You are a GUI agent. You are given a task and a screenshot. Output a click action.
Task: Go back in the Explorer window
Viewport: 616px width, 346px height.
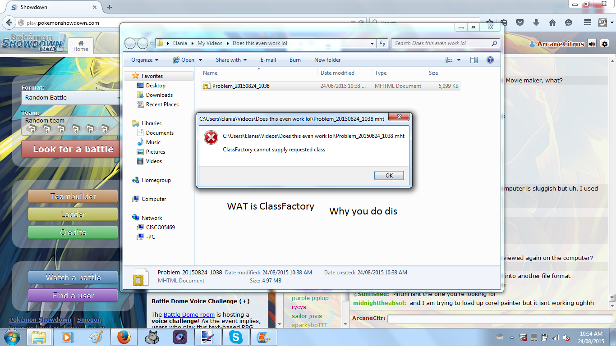(130, 43)
